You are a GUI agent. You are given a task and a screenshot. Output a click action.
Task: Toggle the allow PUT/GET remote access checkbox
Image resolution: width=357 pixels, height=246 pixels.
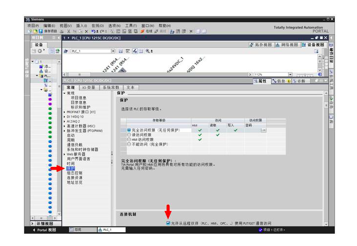pos(168,223)
